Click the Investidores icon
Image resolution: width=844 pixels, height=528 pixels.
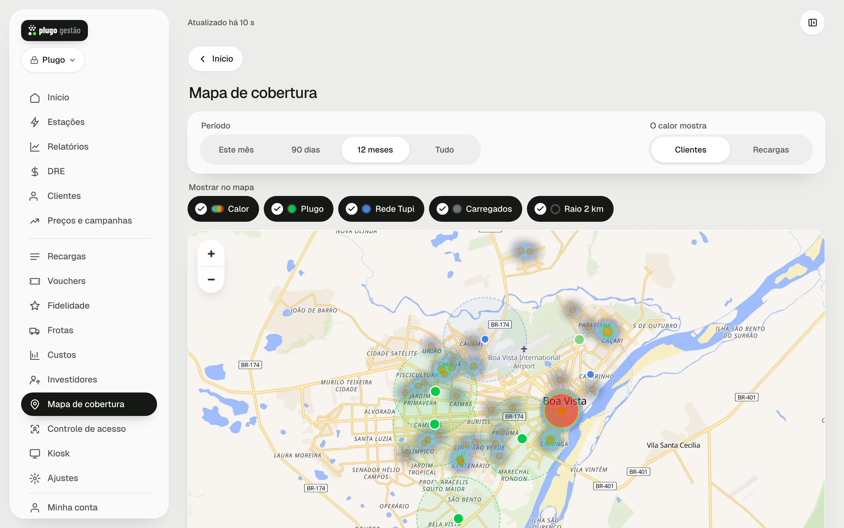click(x=35, y=380)
